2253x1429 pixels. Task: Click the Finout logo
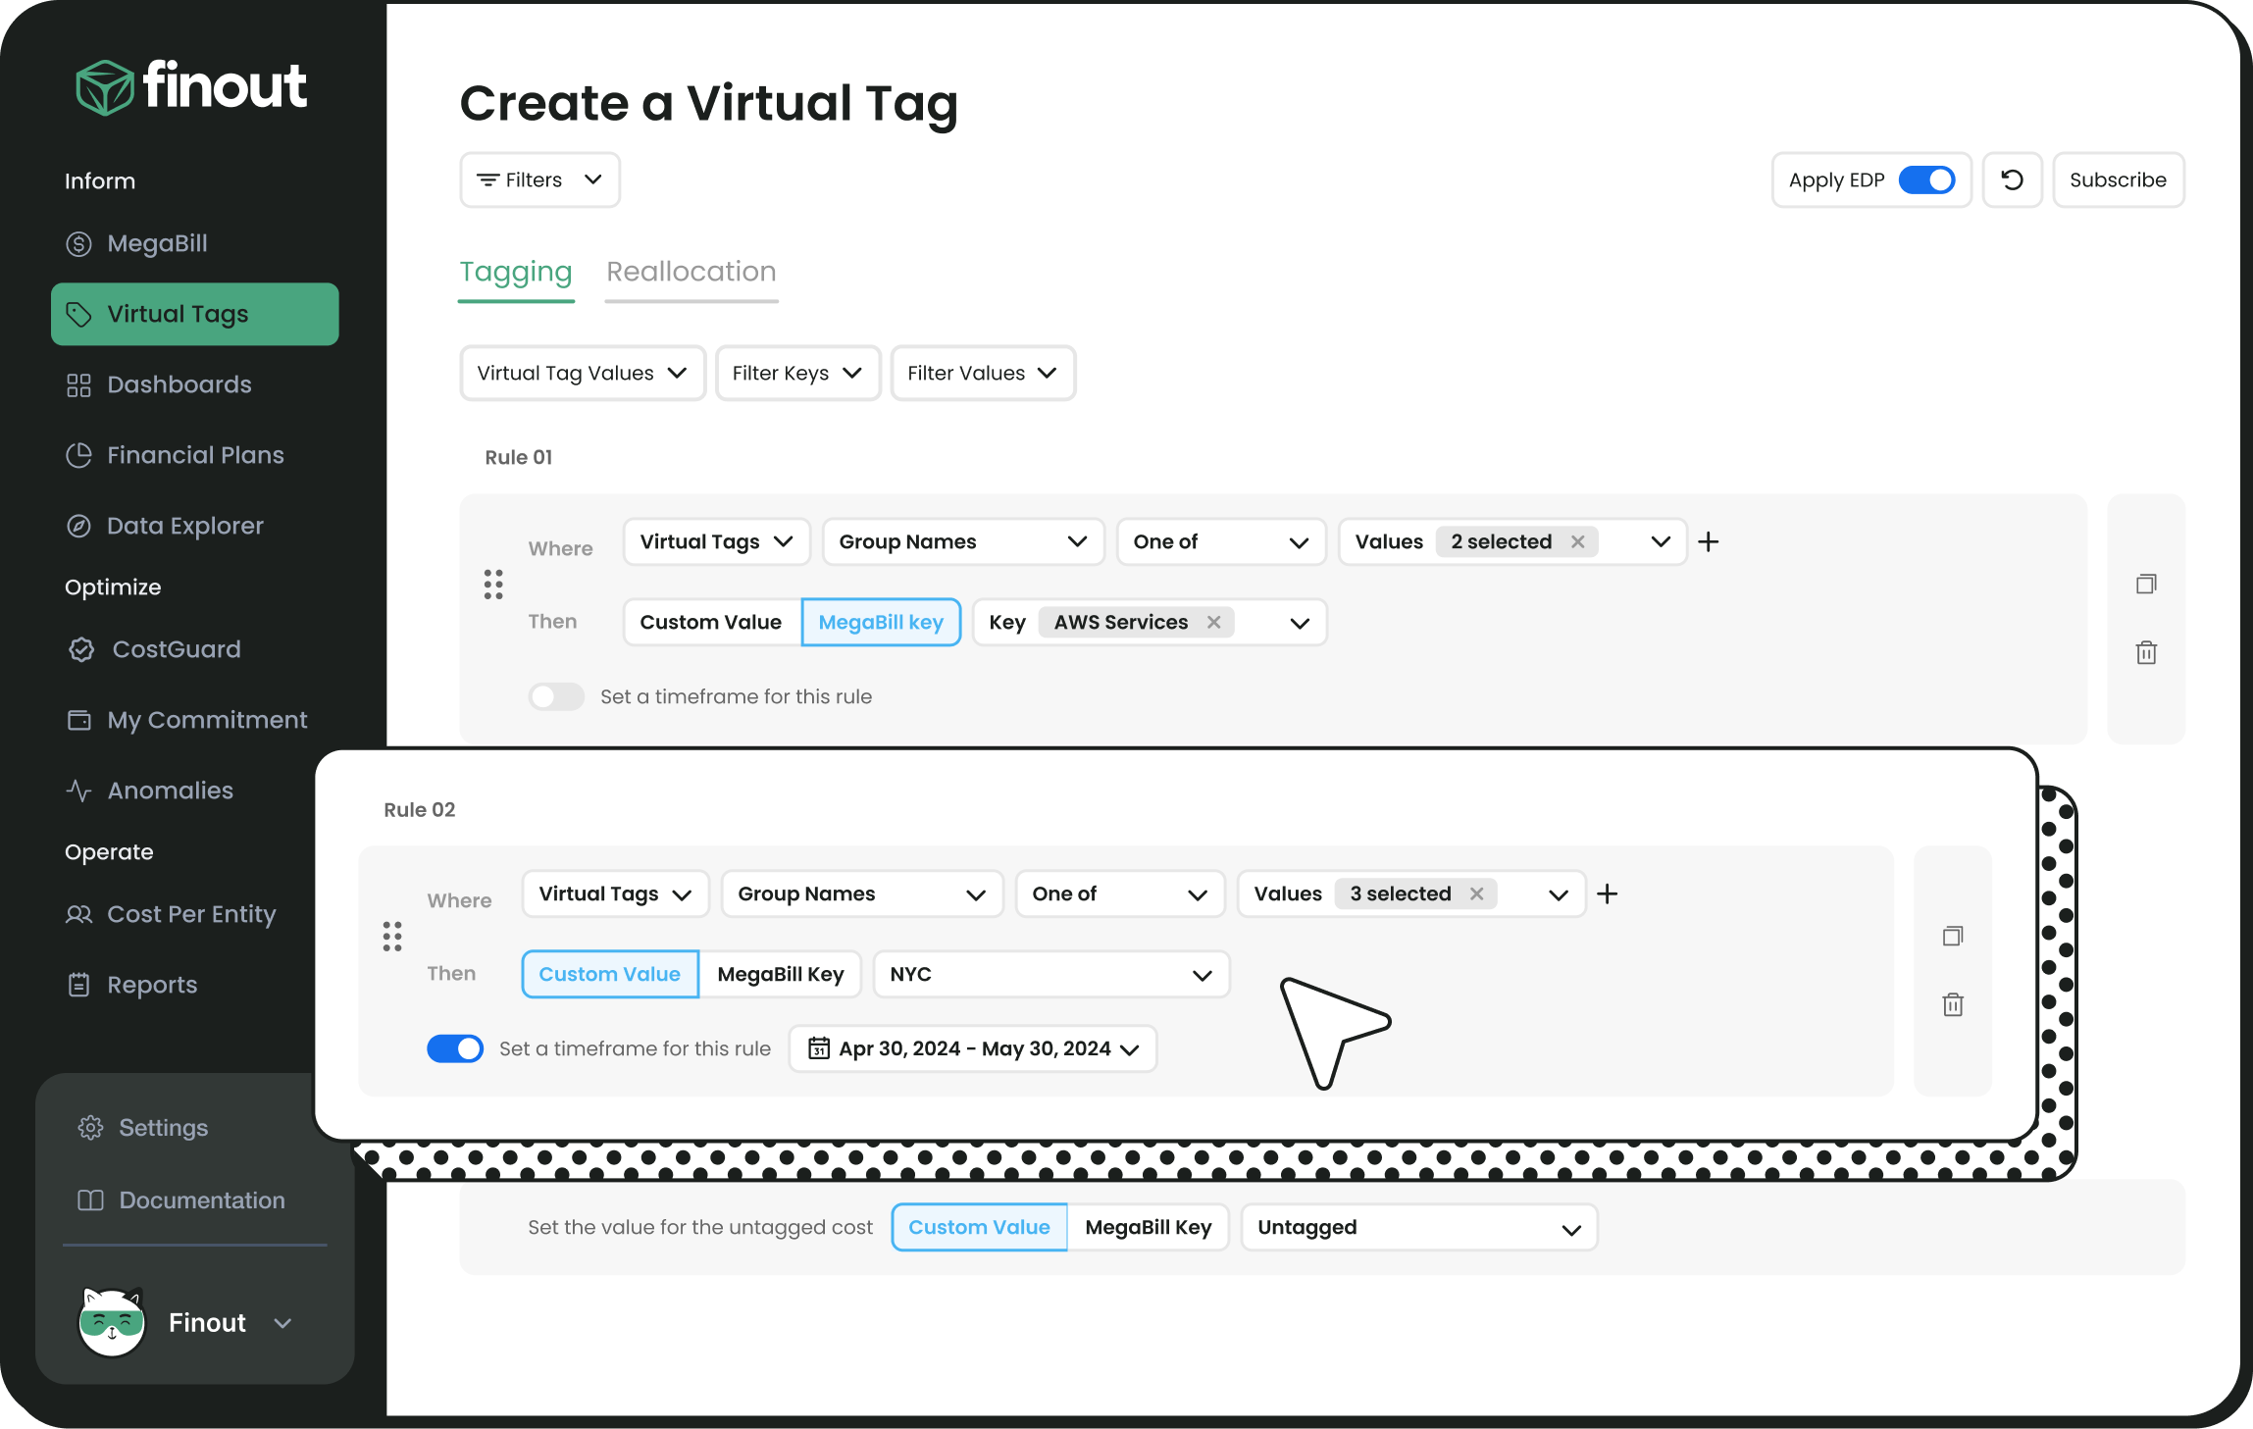coord(192,86)
